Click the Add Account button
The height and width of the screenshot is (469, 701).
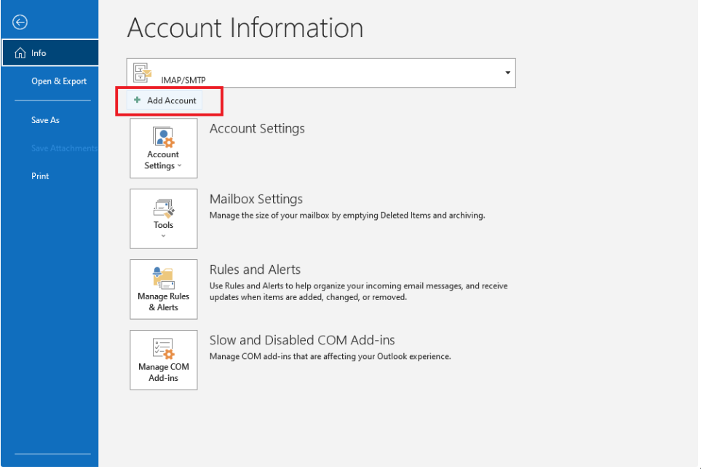point(165,100)
